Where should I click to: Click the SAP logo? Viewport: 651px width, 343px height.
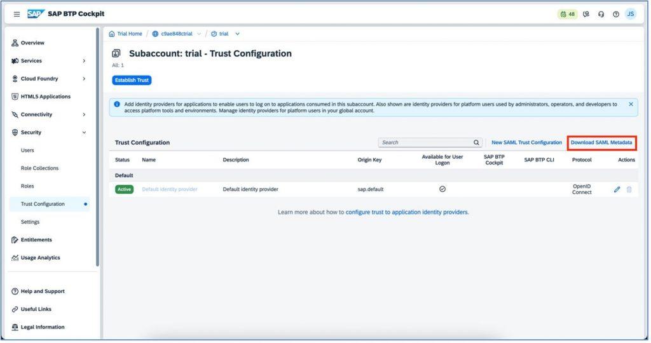click(x=36, y=14)
